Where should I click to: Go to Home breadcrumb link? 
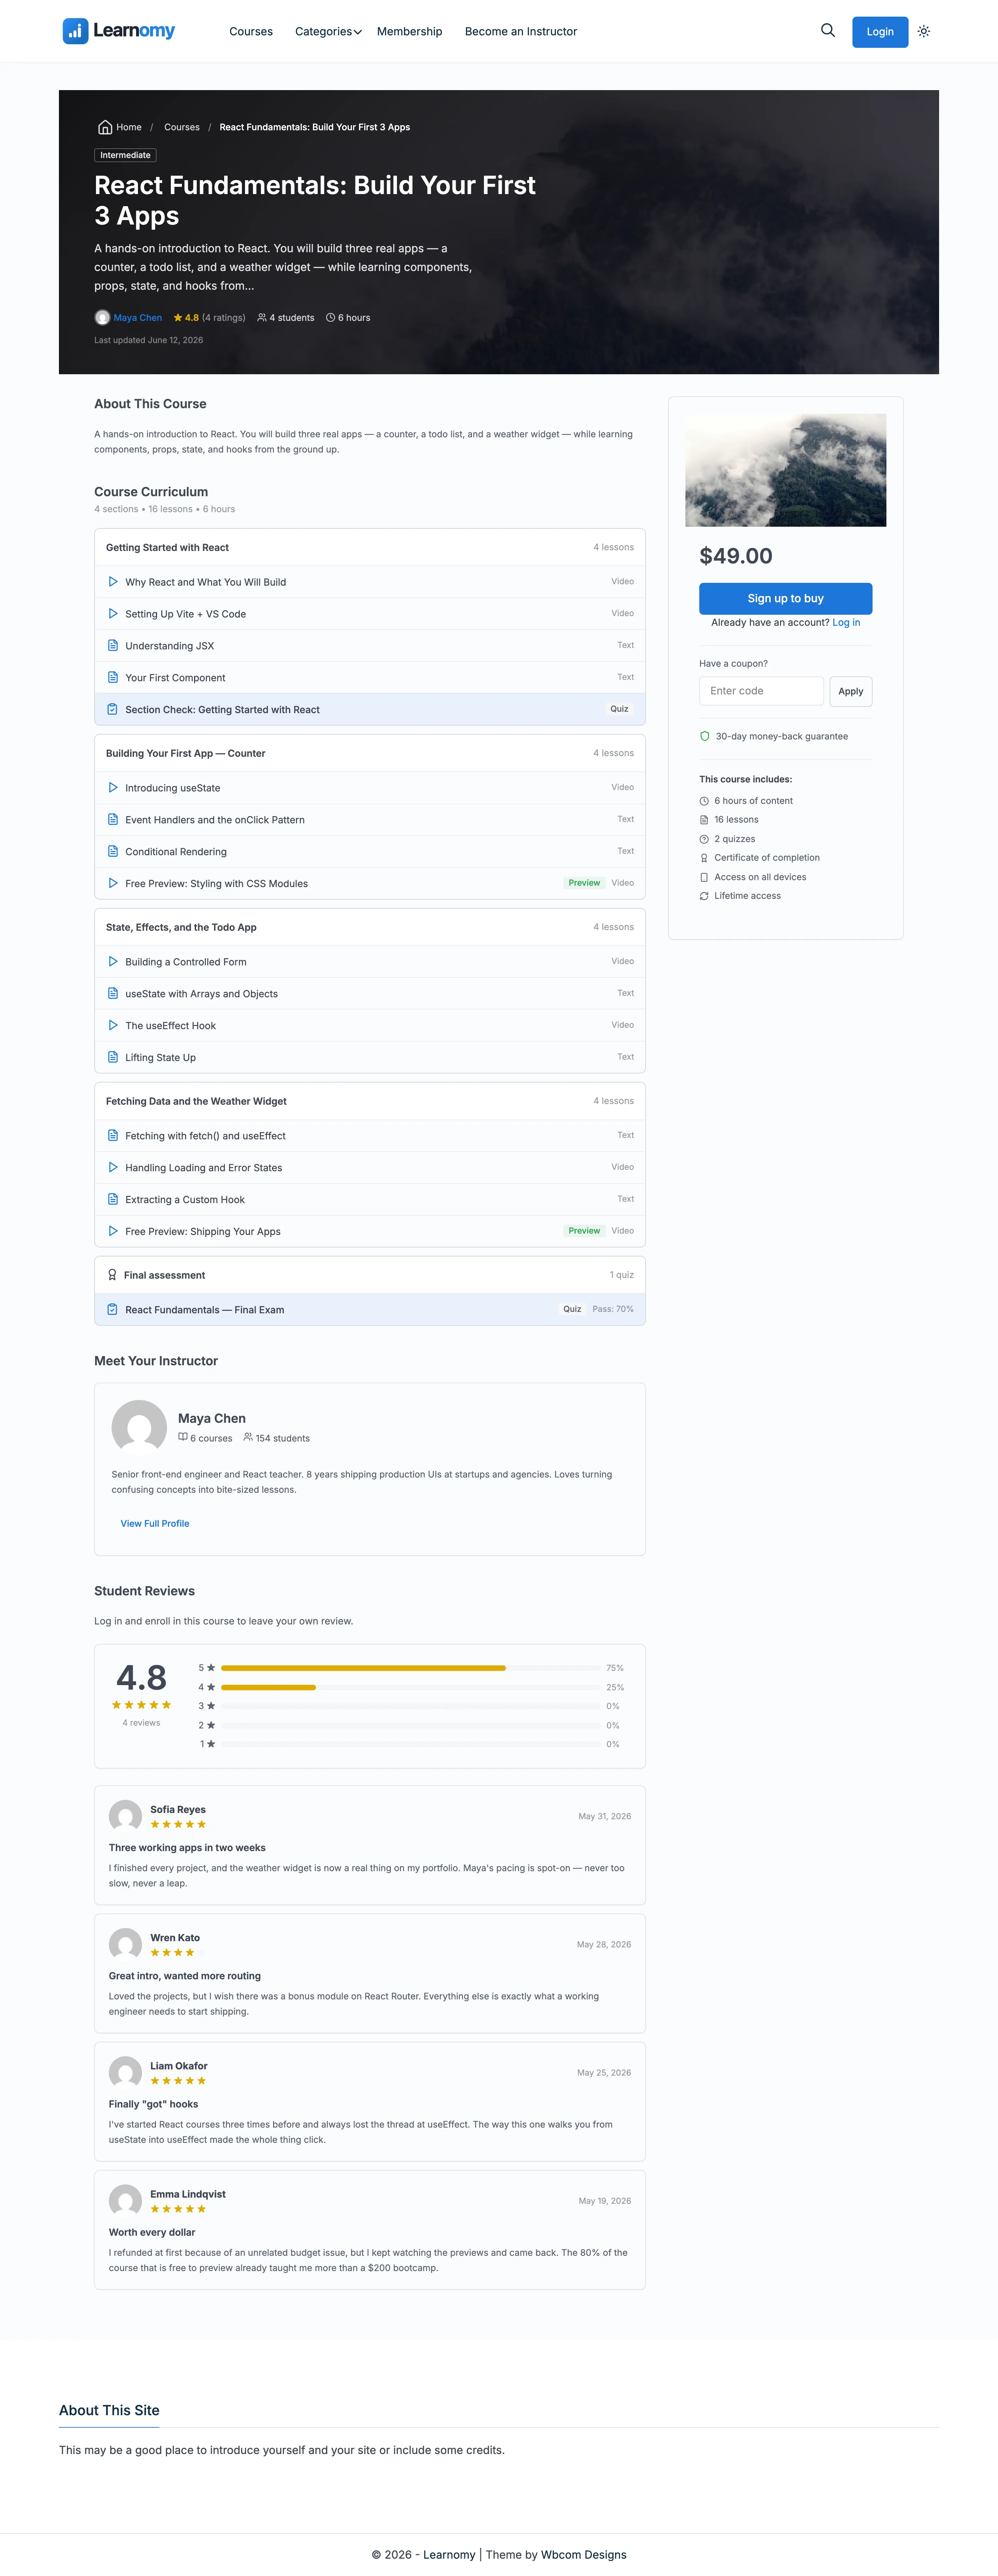(129, 127)
